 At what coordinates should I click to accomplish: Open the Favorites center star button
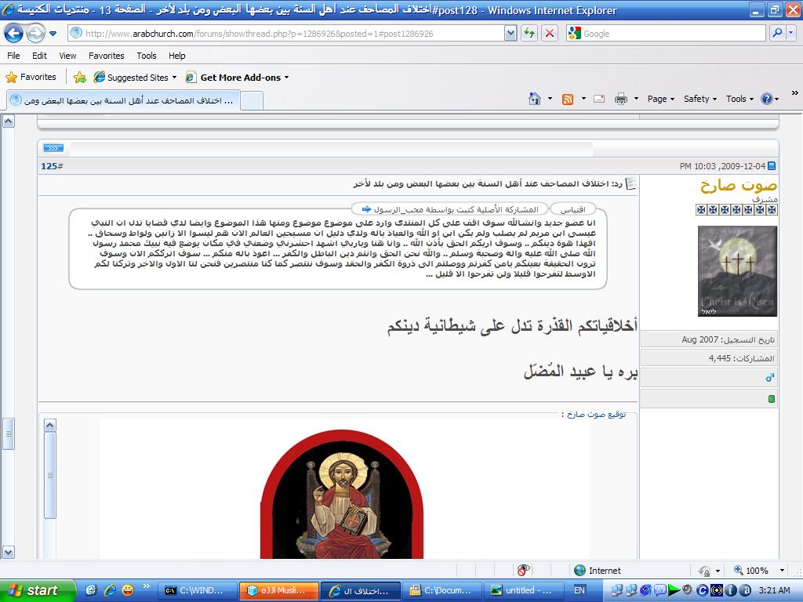click(31, 78)
